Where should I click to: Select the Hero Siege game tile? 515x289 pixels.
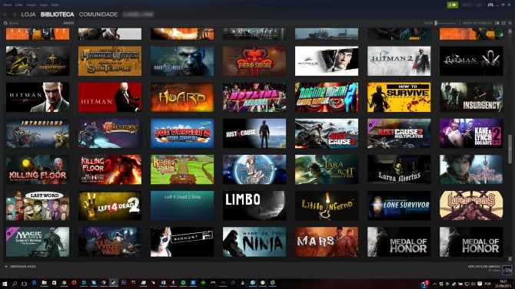point(254,61)
